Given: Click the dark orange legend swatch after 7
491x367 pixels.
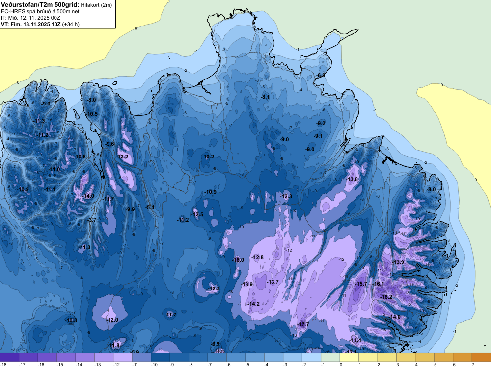Looking at the screenshot, I should coord(481,357).
